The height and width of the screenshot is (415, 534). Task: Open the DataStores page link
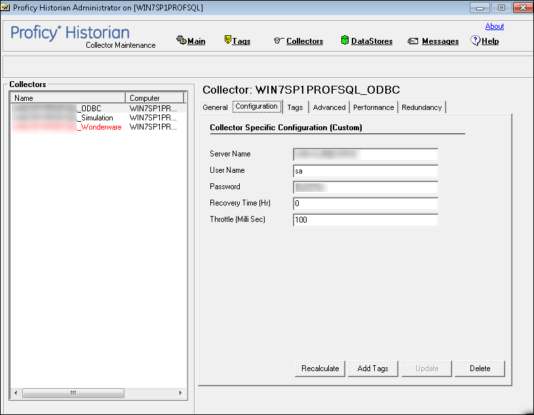(372, 41)
